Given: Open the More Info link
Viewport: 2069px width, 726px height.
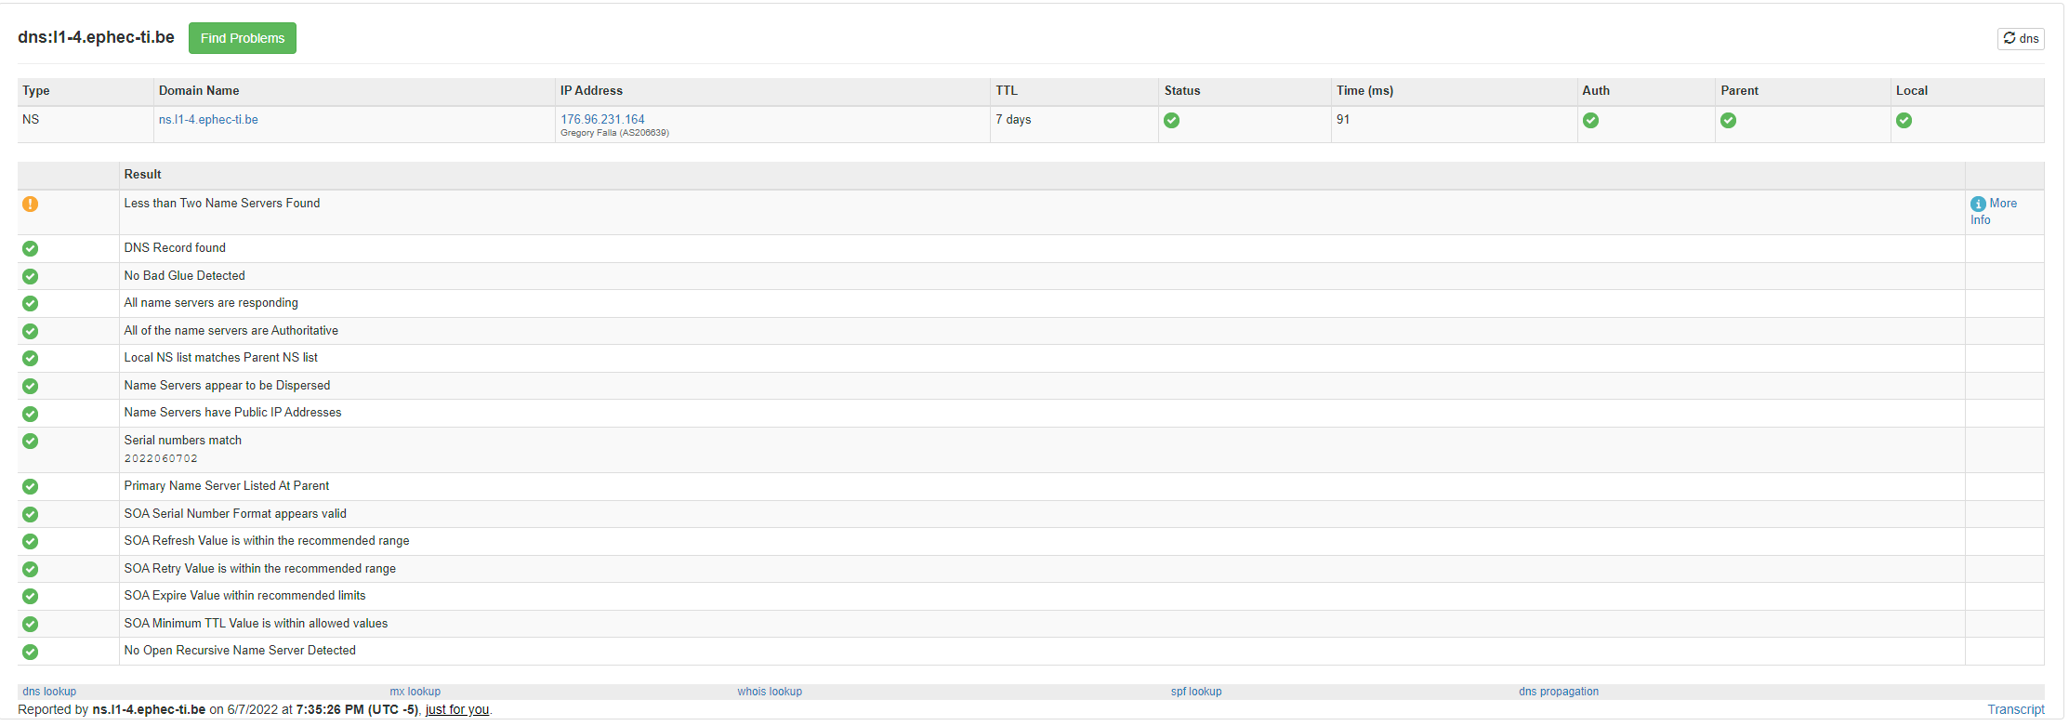Looking at the screenshot, I should pos(1994,211).
